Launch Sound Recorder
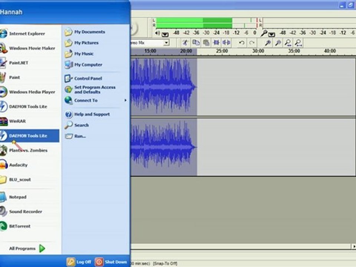 pos(30,212)
